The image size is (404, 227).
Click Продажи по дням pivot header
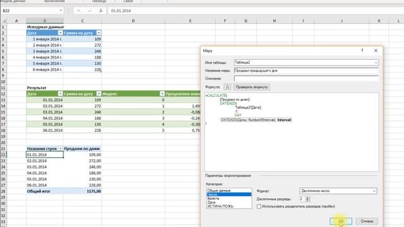(x=83, y=149)
